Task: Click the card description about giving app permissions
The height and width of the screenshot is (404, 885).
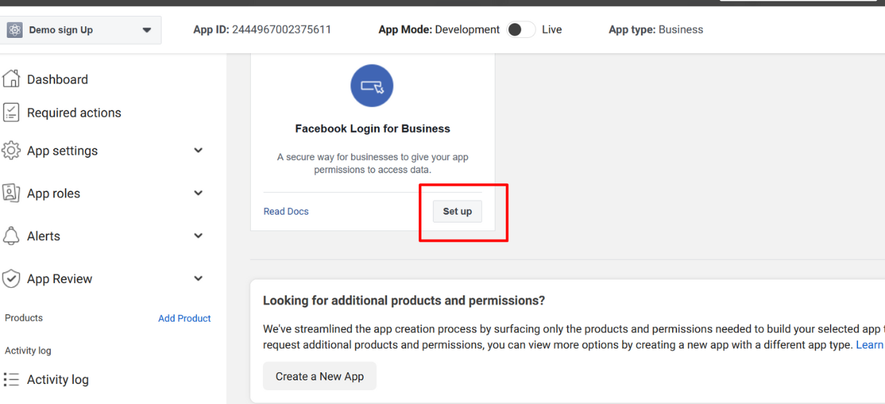Action: 373,163
